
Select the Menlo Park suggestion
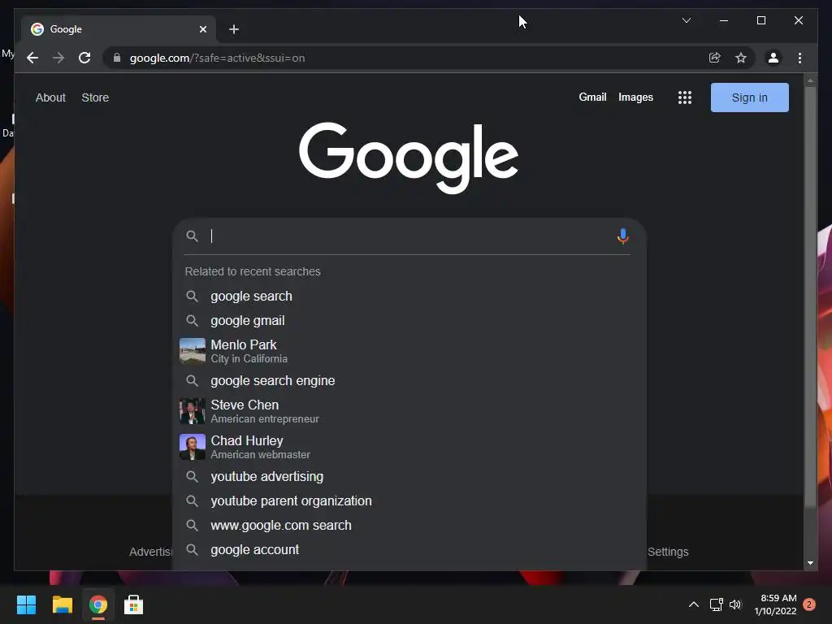click(409, 351)
